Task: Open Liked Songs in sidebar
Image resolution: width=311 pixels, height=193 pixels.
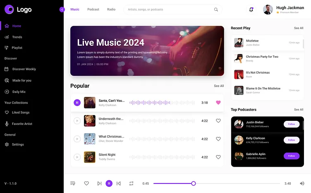Action: (x=21, y=113)
